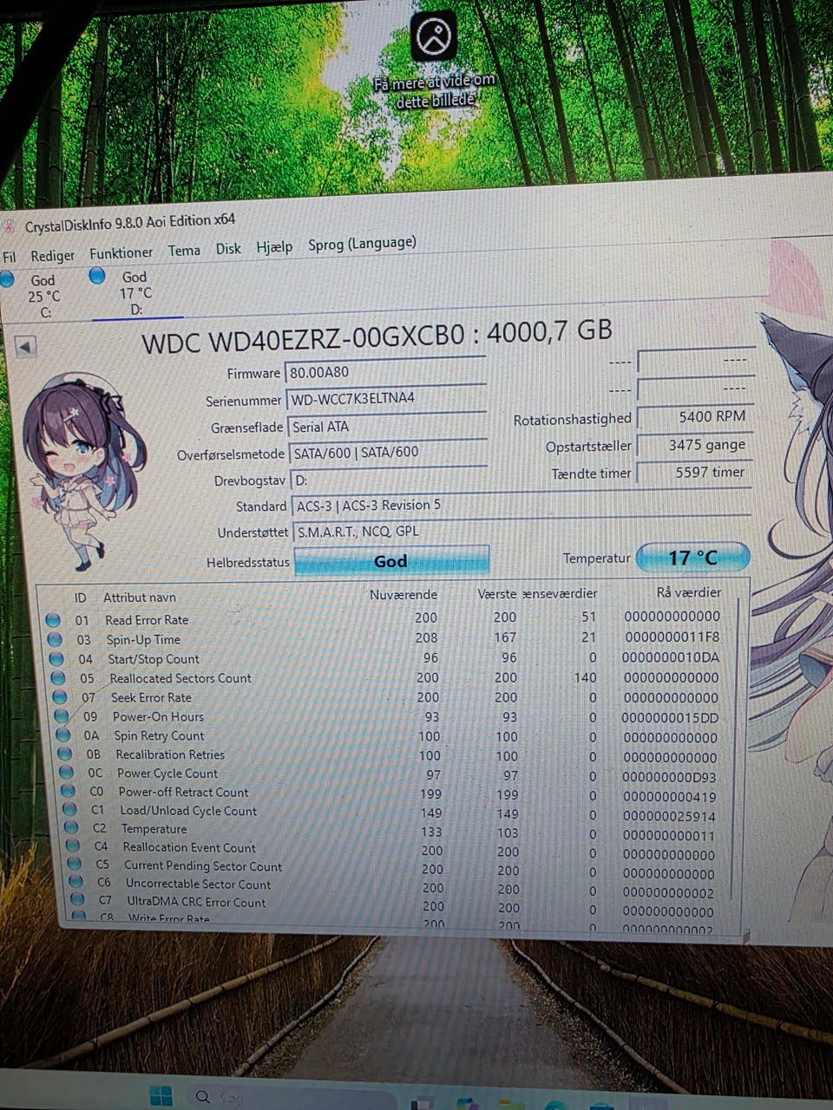The image size is (833, 1110).
Task: Click the Attribut navn column header
Action: point(139,597)
